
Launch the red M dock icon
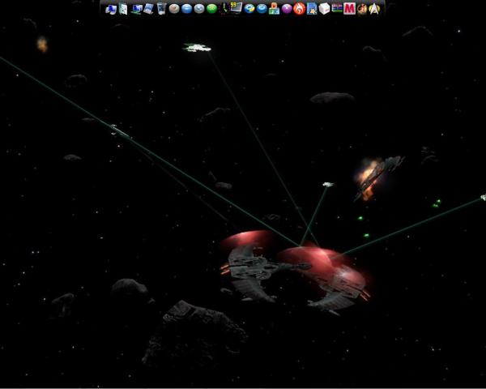348,9
